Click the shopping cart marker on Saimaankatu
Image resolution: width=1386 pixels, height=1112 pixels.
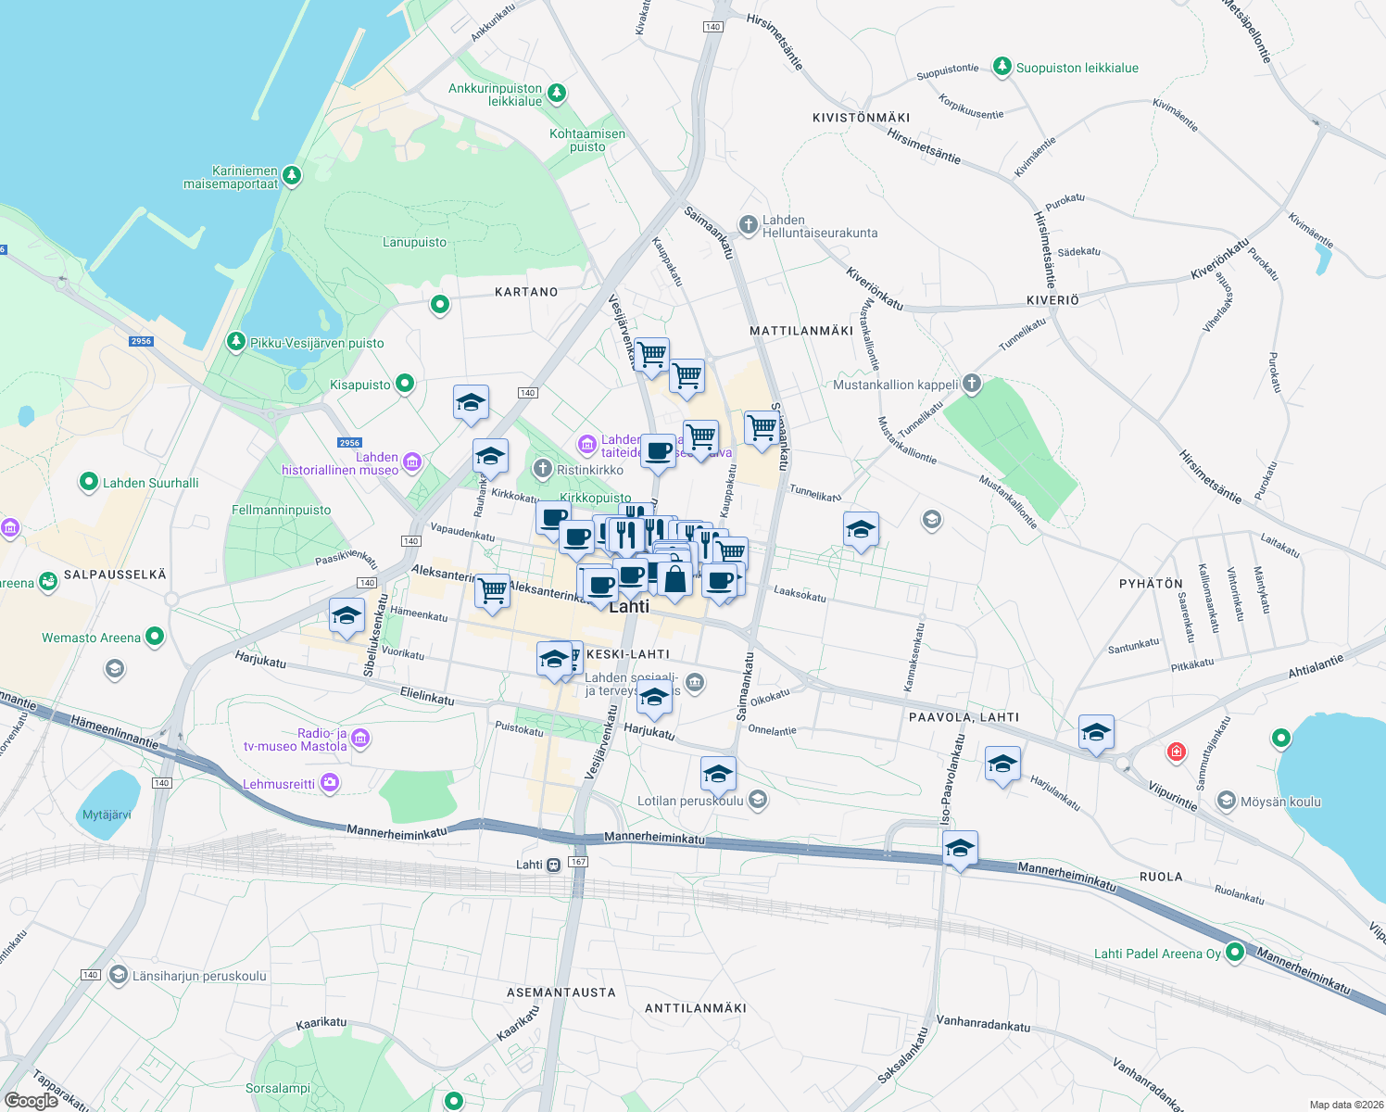[x=761, y=429]
